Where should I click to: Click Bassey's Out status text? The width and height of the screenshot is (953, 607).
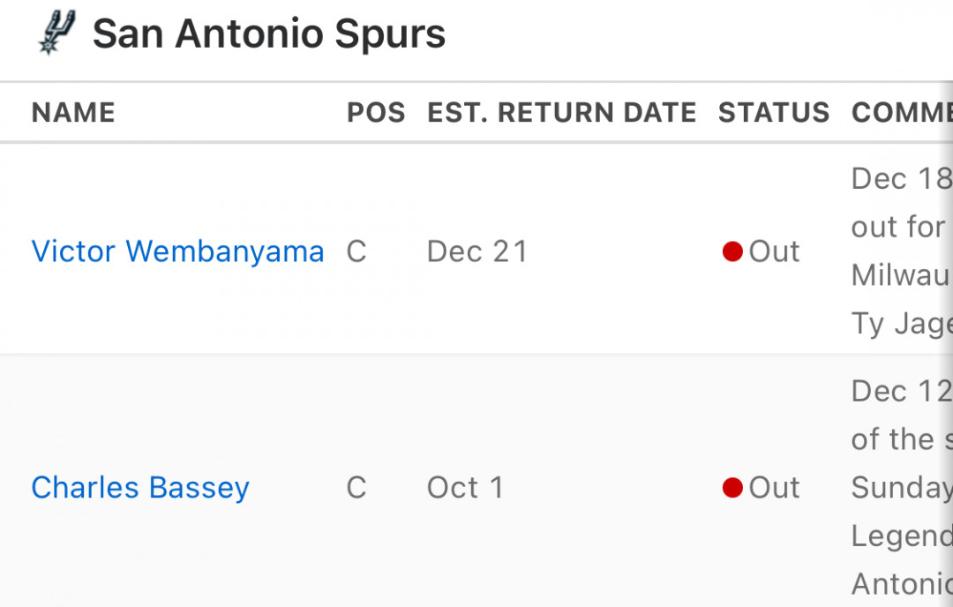(x=774, y=487)
